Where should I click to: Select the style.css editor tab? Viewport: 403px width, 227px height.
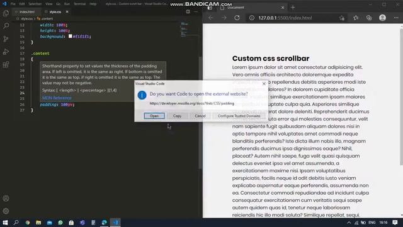(x=55, y=12)
